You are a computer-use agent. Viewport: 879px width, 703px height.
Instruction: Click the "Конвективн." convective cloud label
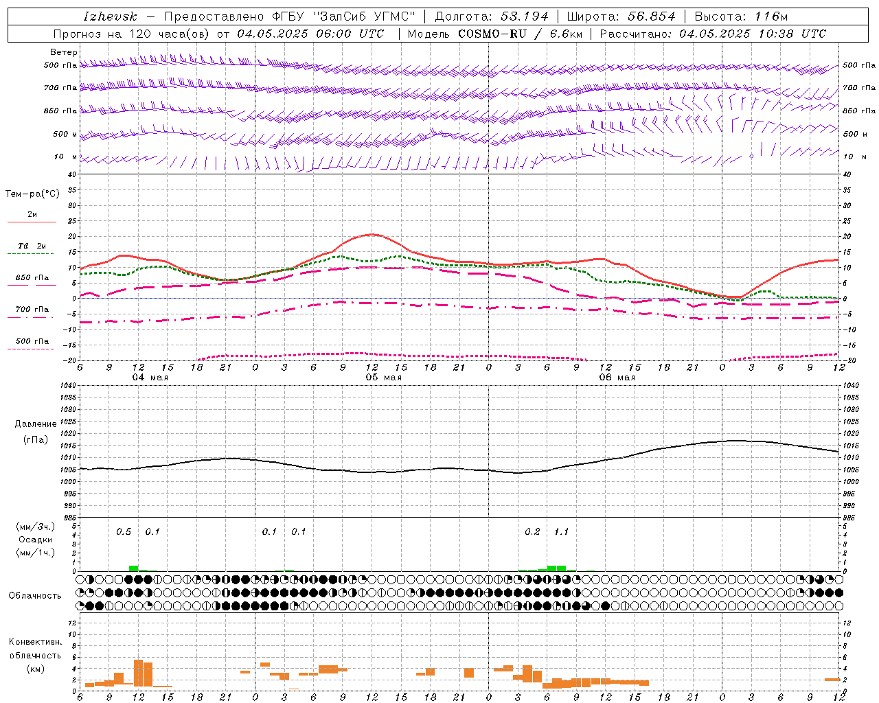pyautogui.click(x=35, y=641)
